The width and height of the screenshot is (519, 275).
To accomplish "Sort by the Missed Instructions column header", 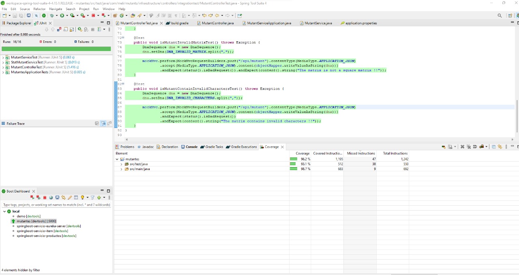I will tap(360, 153).
